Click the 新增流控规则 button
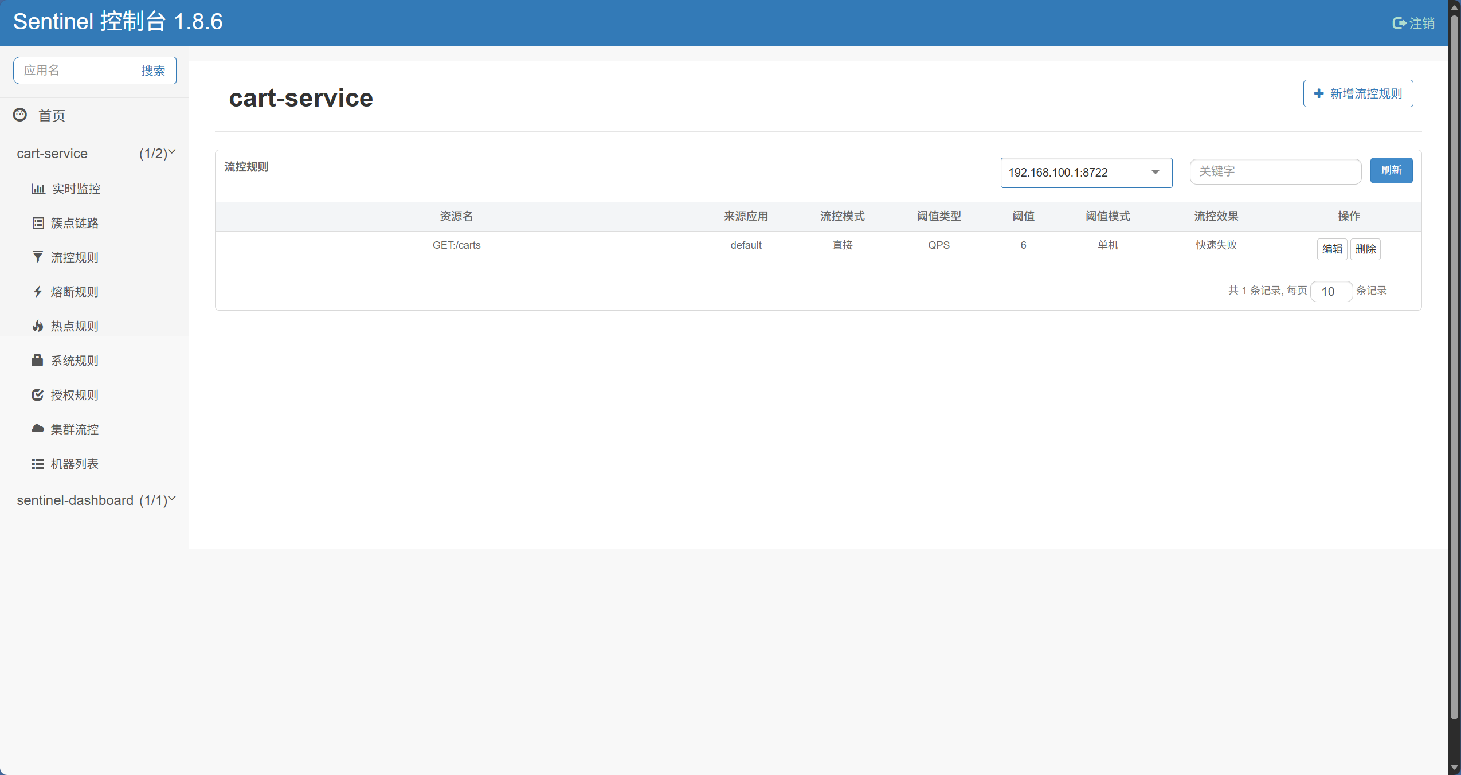The height and width of the screenshot is (775, 1461). [x=1357, y=93]
